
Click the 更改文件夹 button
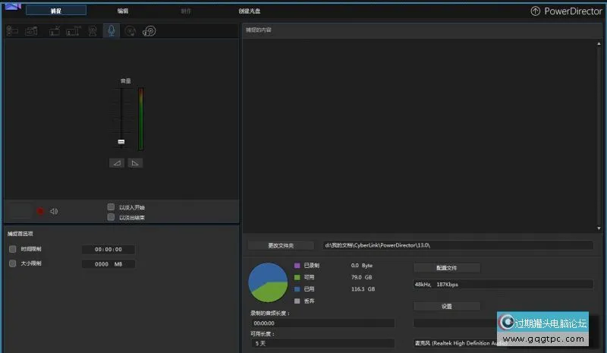point(281,245)
